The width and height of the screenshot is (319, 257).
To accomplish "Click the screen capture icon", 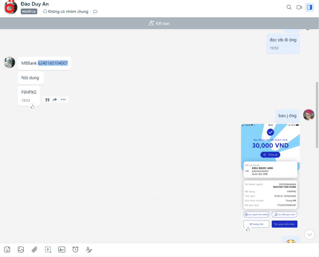I will coord(48,250).
